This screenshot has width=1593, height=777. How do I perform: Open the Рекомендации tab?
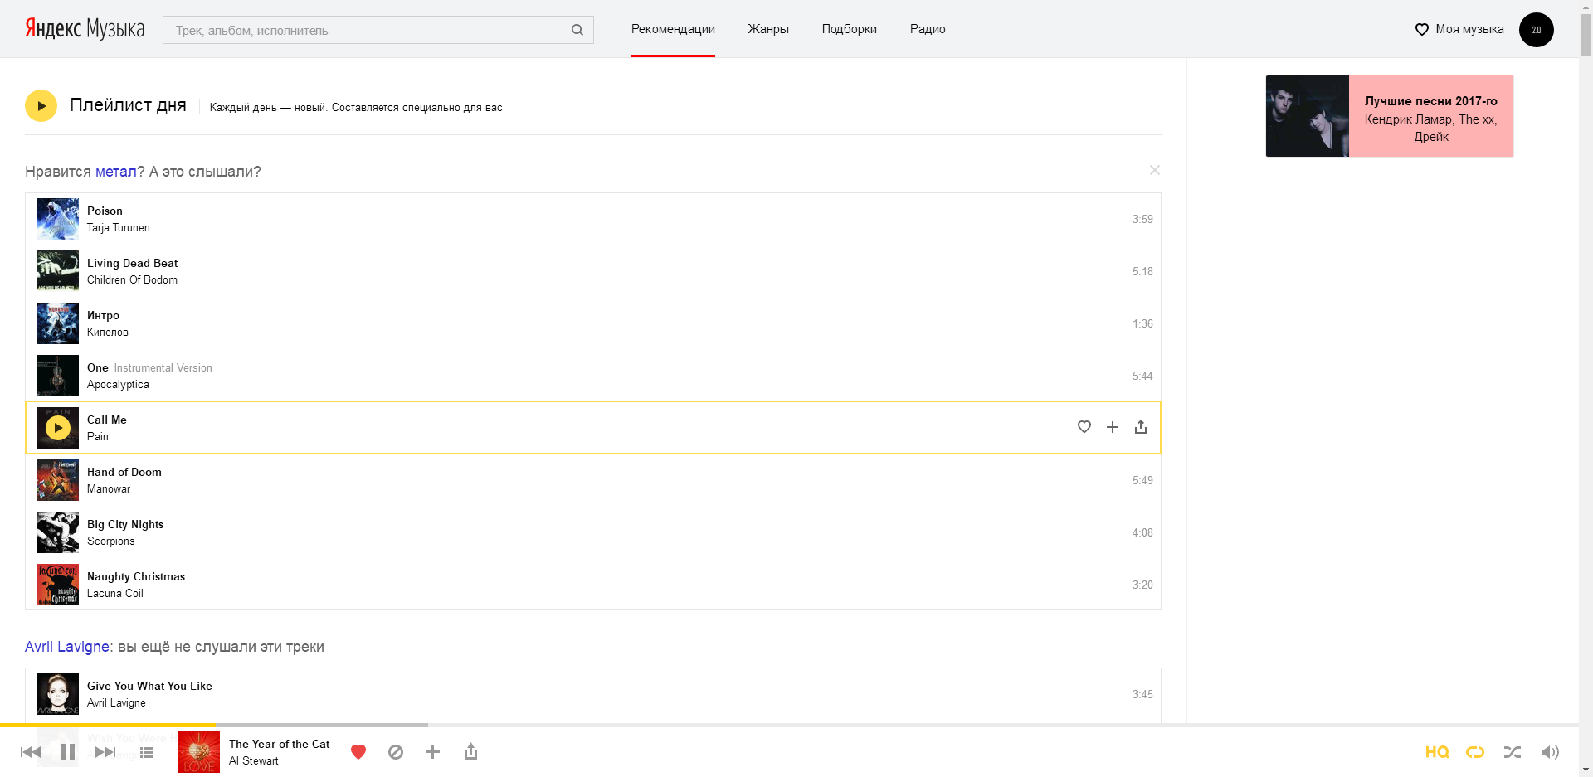coord(673,29)
